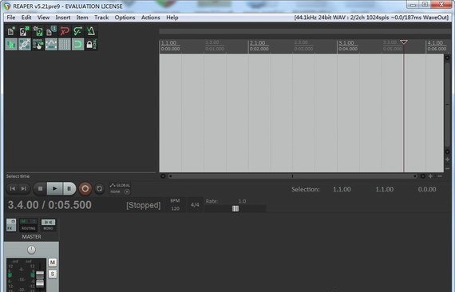Click the red Record button
455x292 pixels.
pos(85,189)
